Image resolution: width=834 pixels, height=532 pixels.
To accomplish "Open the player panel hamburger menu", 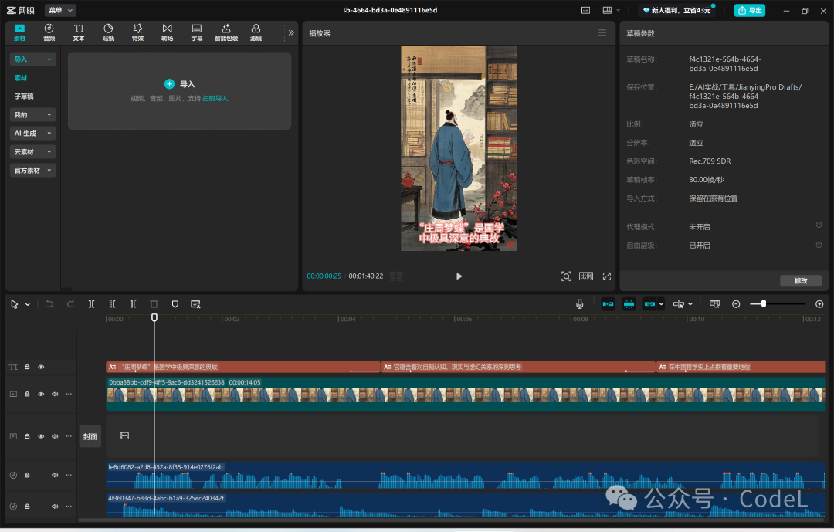I will coord(602,33).
